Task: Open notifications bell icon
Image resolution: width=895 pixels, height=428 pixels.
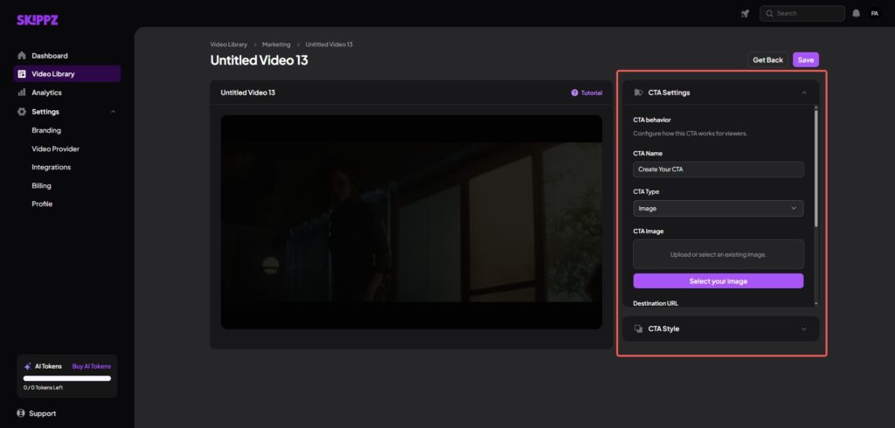Action: 856,13
